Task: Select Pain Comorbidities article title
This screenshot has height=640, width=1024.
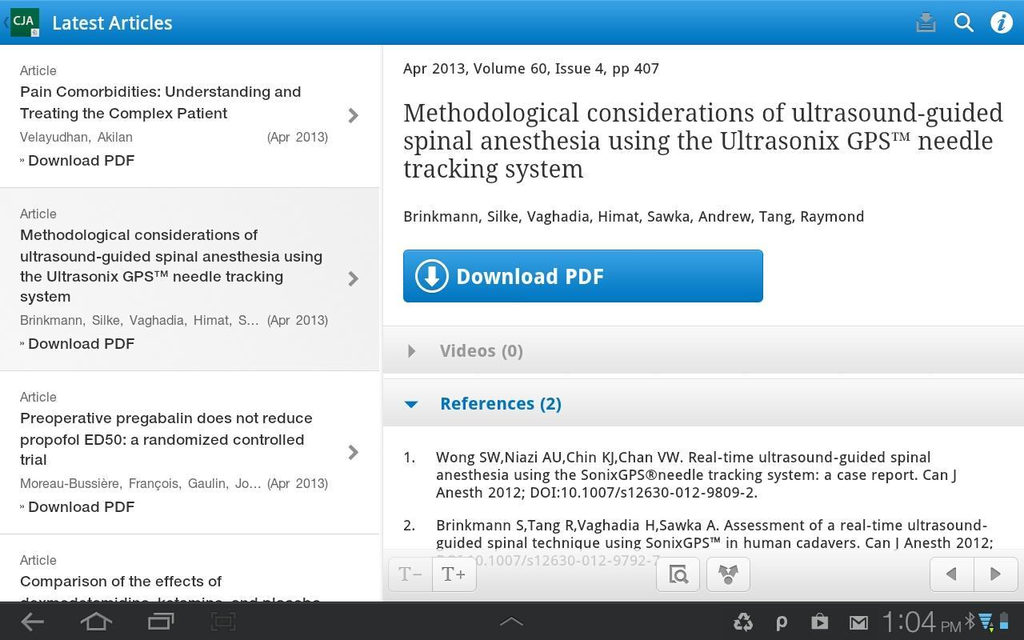Action: (x=160, y=102)
